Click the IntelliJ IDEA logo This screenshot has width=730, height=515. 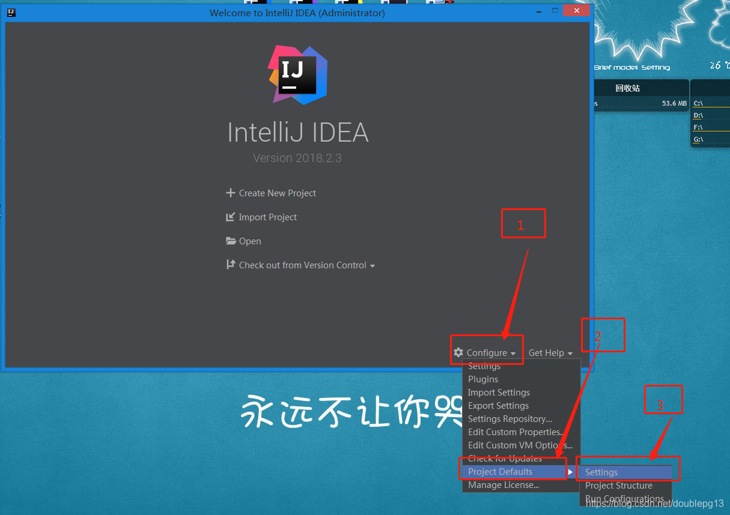297,74
